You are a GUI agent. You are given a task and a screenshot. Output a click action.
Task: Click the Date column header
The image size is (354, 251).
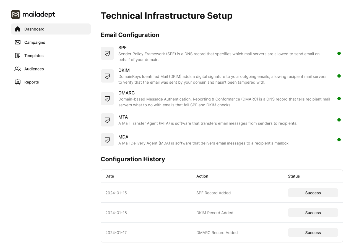[x=110, y=176]
